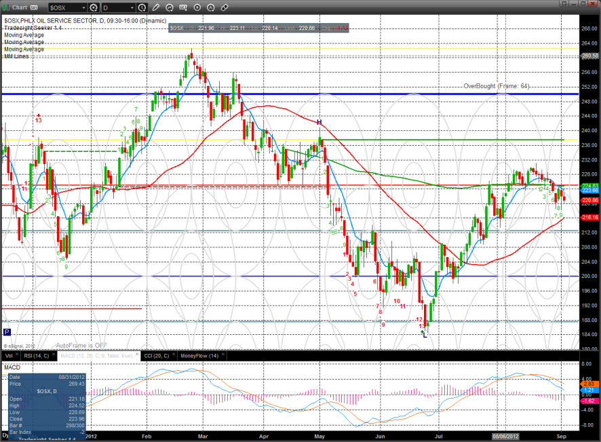Click the 216.16 red moving average label

coord(589,217)
